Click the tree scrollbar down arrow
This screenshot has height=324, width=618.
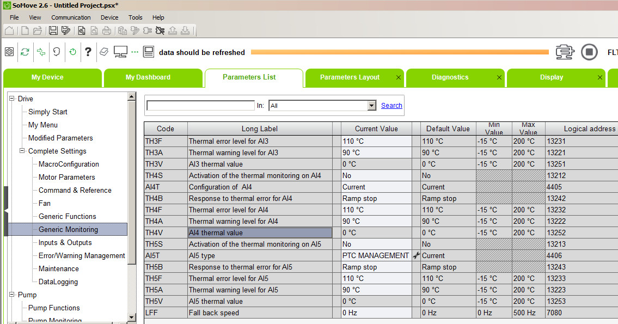click(x=132, y=317)
